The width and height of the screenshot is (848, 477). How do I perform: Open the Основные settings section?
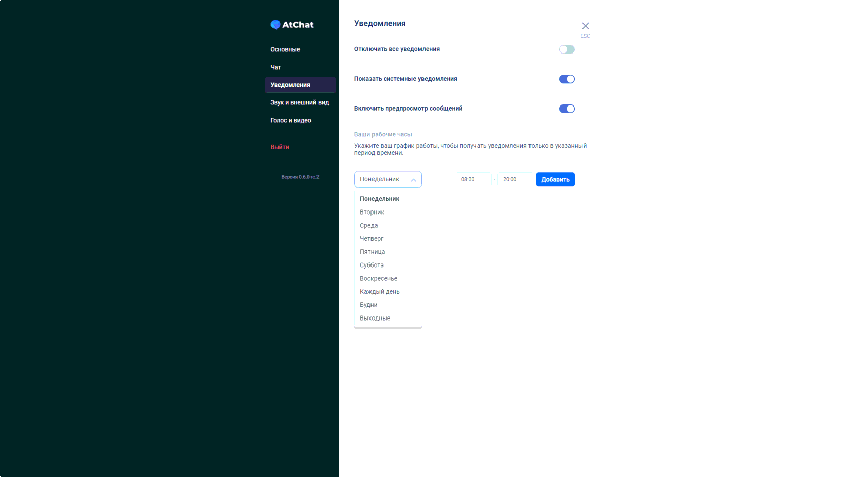point(300,49)
